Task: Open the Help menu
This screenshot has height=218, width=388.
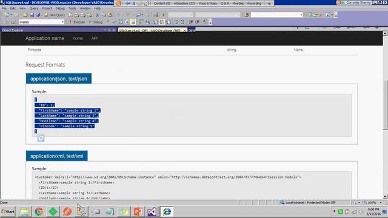Action: pos(97,8)
